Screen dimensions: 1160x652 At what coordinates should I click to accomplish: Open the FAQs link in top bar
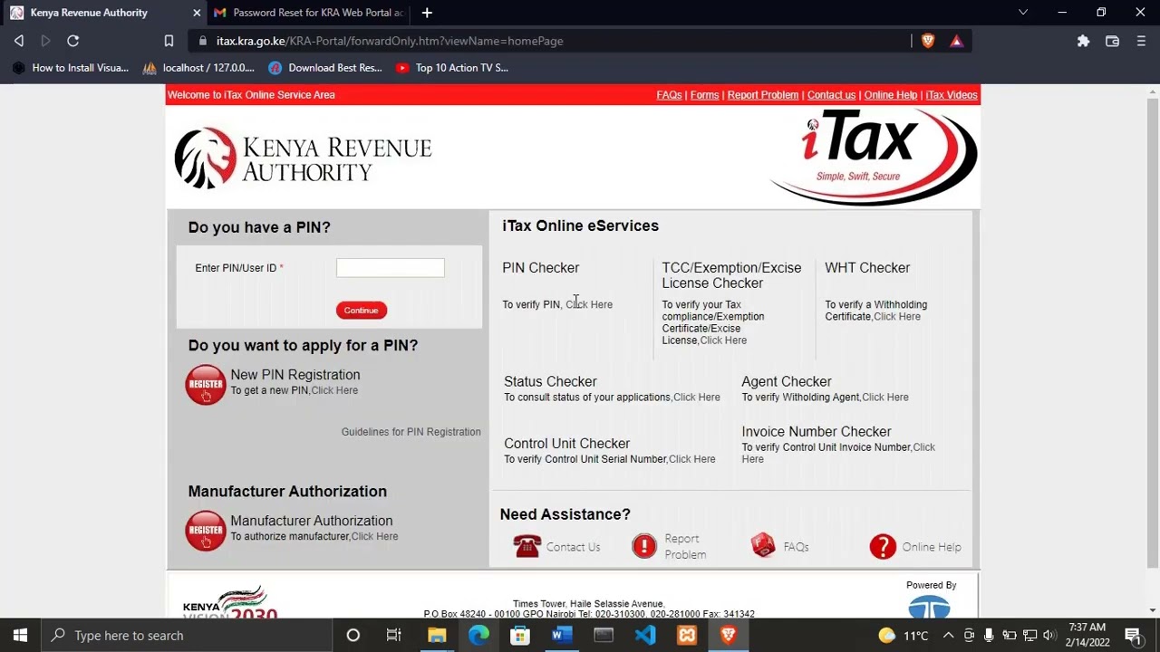[669, 95]
